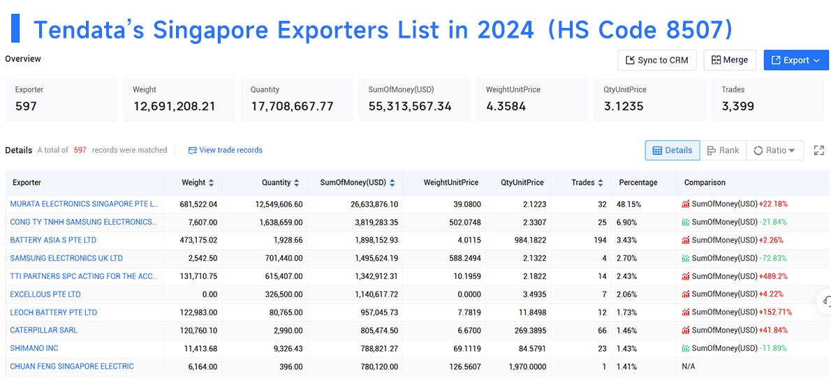Click the Merge button
This screenshot has height=385, width=831.
730,60
